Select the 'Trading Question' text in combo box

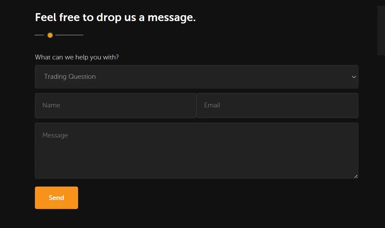pyautogui.click(x=70, y=77)
